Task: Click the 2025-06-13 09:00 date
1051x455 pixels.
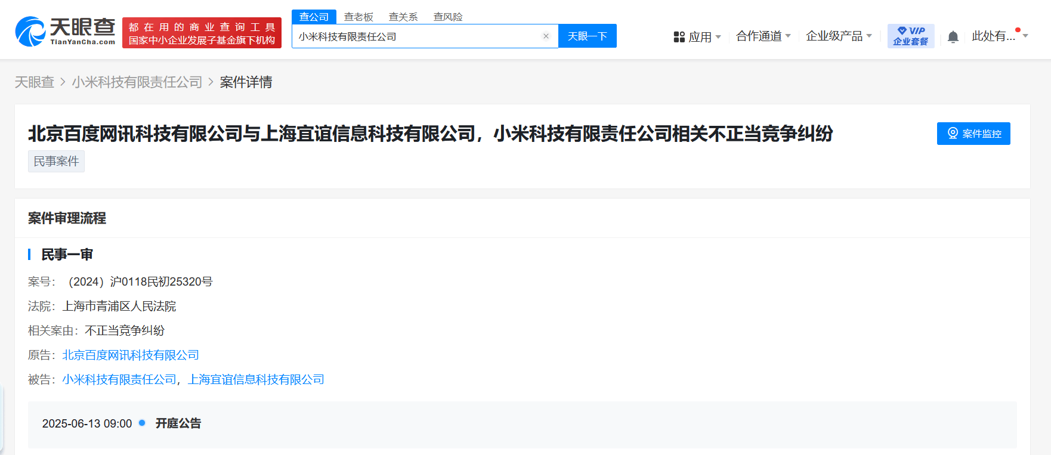Action: (87, 423)
